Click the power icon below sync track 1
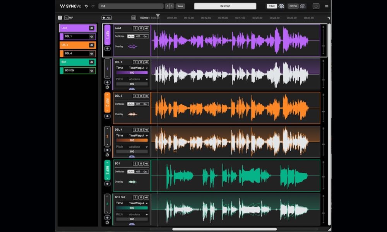The height and width of the screenshot is (232, 387). pos(107,87)
